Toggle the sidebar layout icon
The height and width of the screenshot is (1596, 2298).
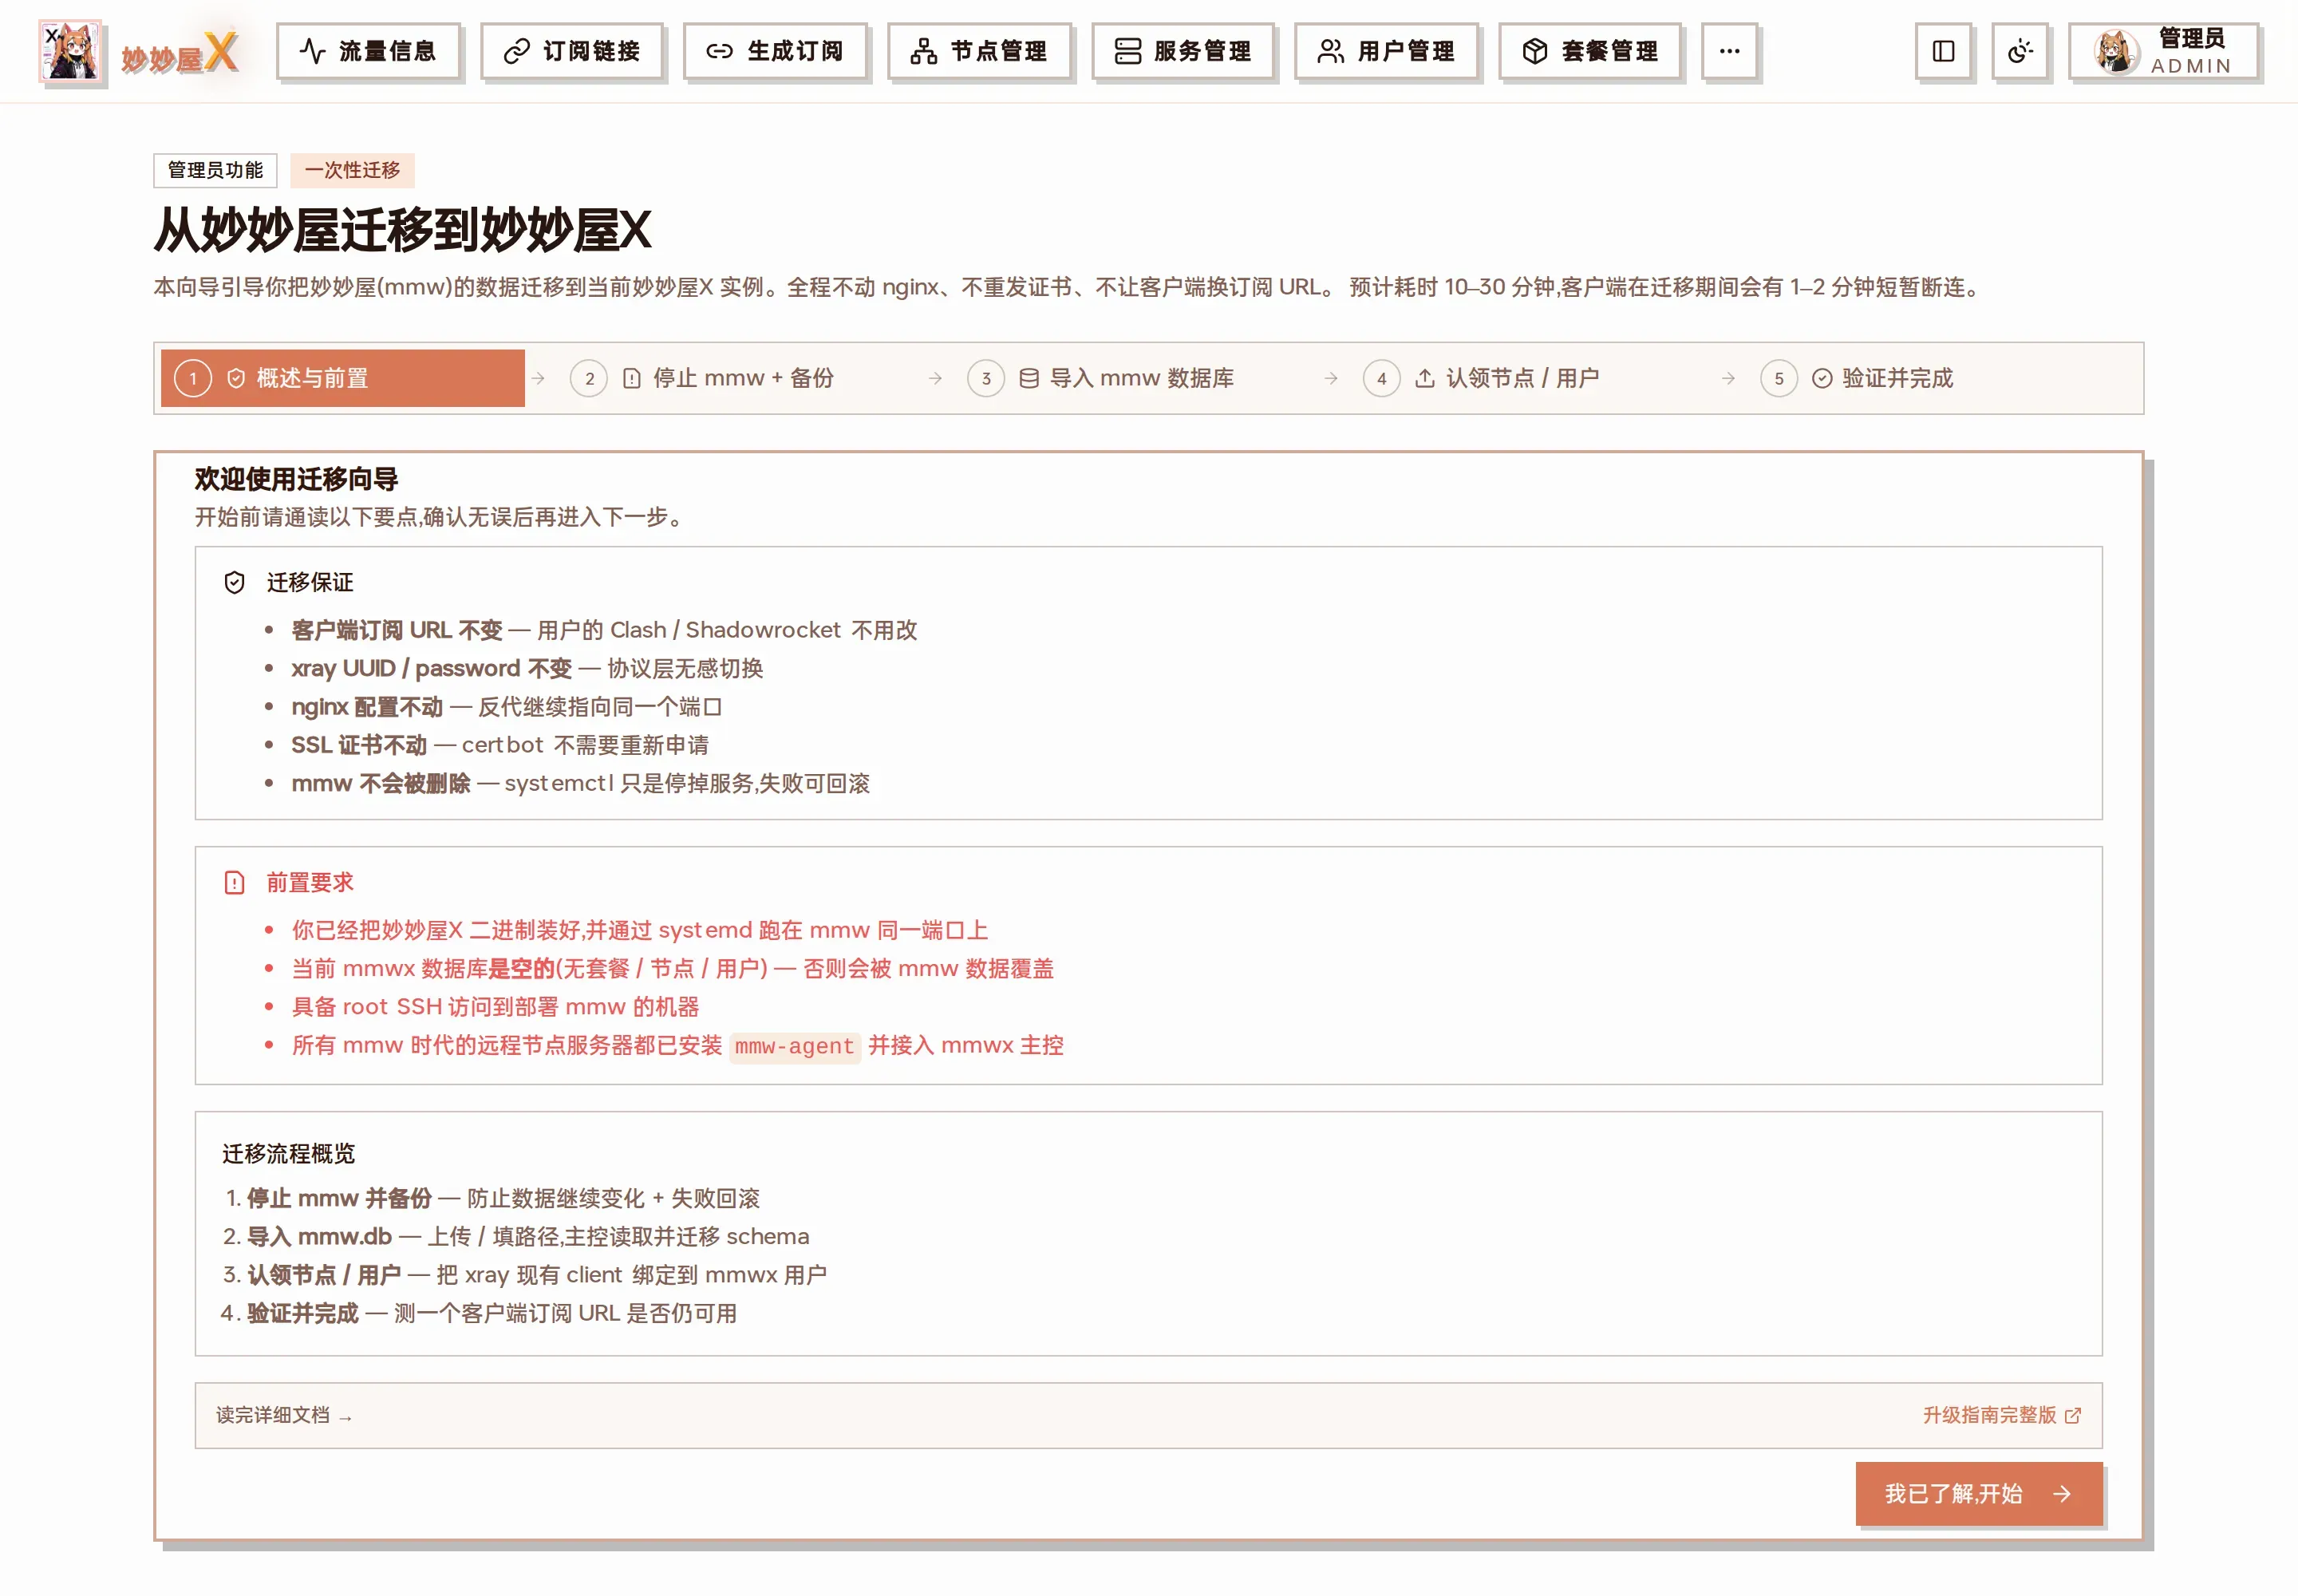1943,51
